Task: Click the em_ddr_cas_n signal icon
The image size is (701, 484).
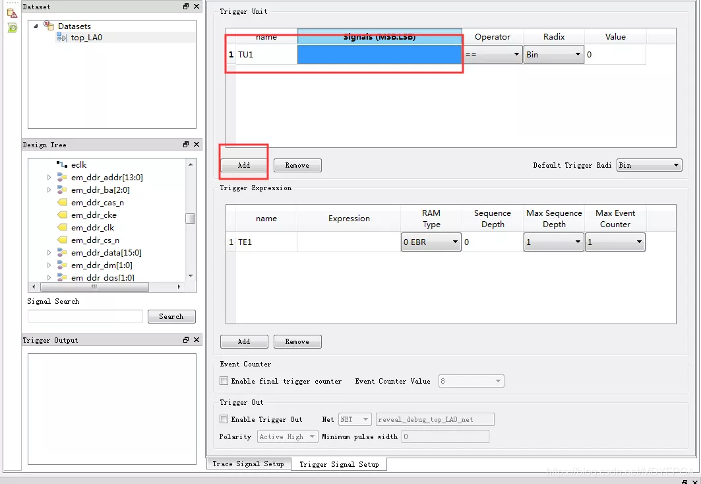Action: click(x=62, y=202)
